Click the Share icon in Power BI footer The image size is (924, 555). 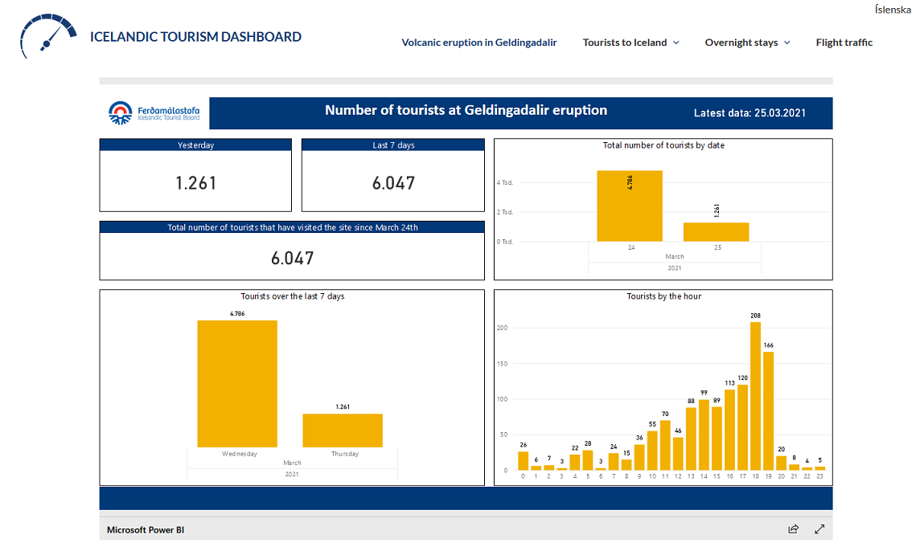[x=794, y=529]
